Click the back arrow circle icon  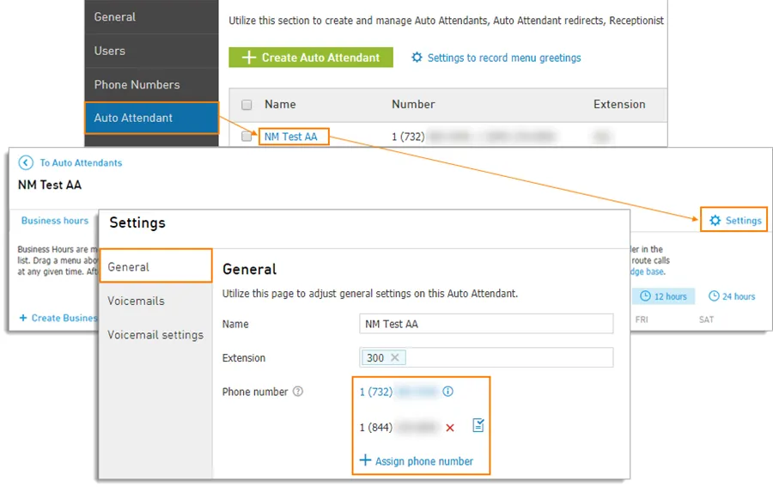(x=26, y=162)
